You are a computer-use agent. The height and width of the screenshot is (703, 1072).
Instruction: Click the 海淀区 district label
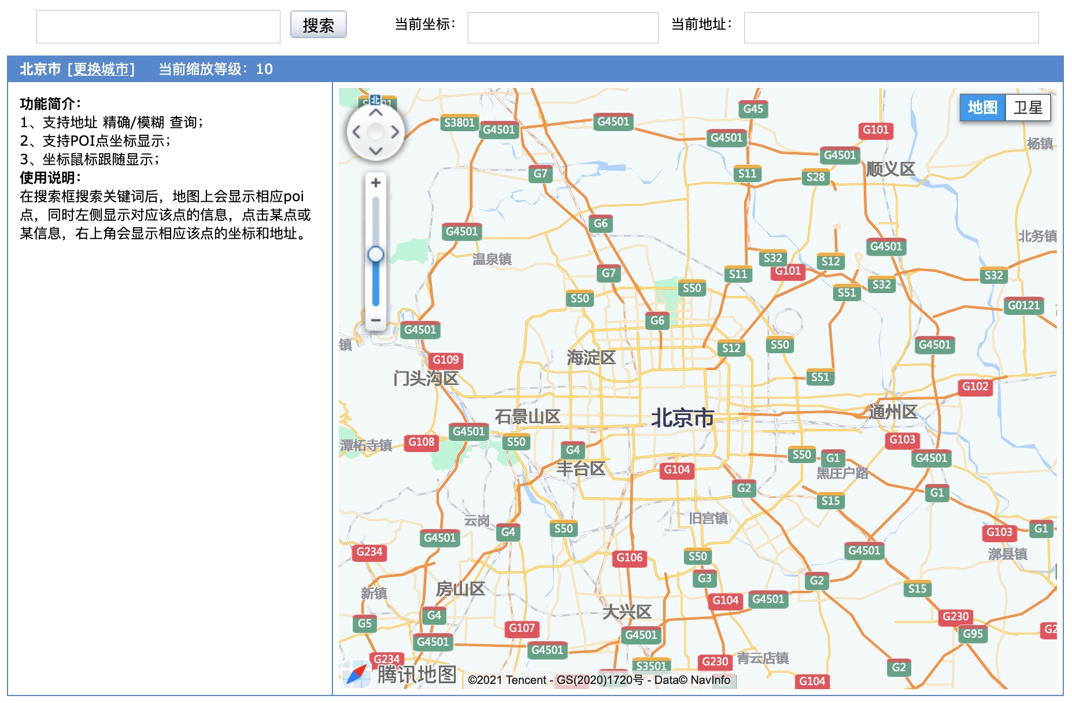pyautogui.click(x=591, y=358)
